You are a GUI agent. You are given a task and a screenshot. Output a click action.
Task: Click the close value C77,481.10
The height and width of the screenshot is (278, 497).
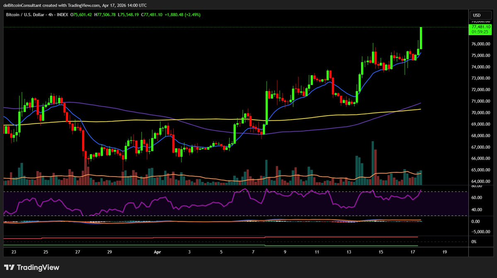[152, 15]
